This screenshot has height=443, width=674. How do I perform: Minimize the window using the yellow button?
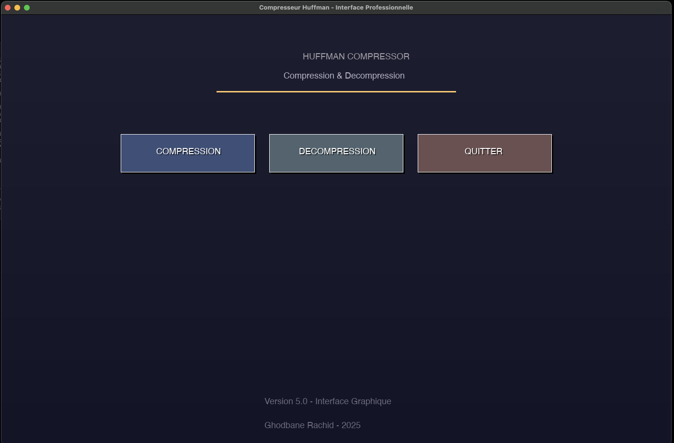(17, 8)
